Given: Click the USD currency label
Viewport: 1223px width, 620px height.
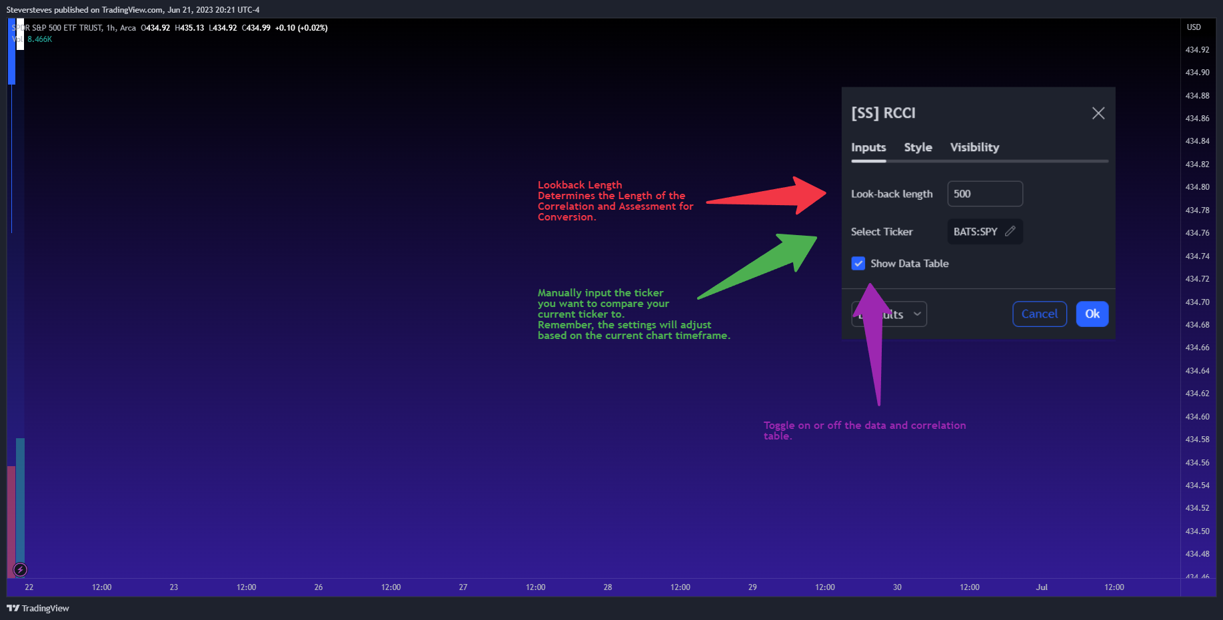Looking at the screenshot, I should tap(1194, 27).
